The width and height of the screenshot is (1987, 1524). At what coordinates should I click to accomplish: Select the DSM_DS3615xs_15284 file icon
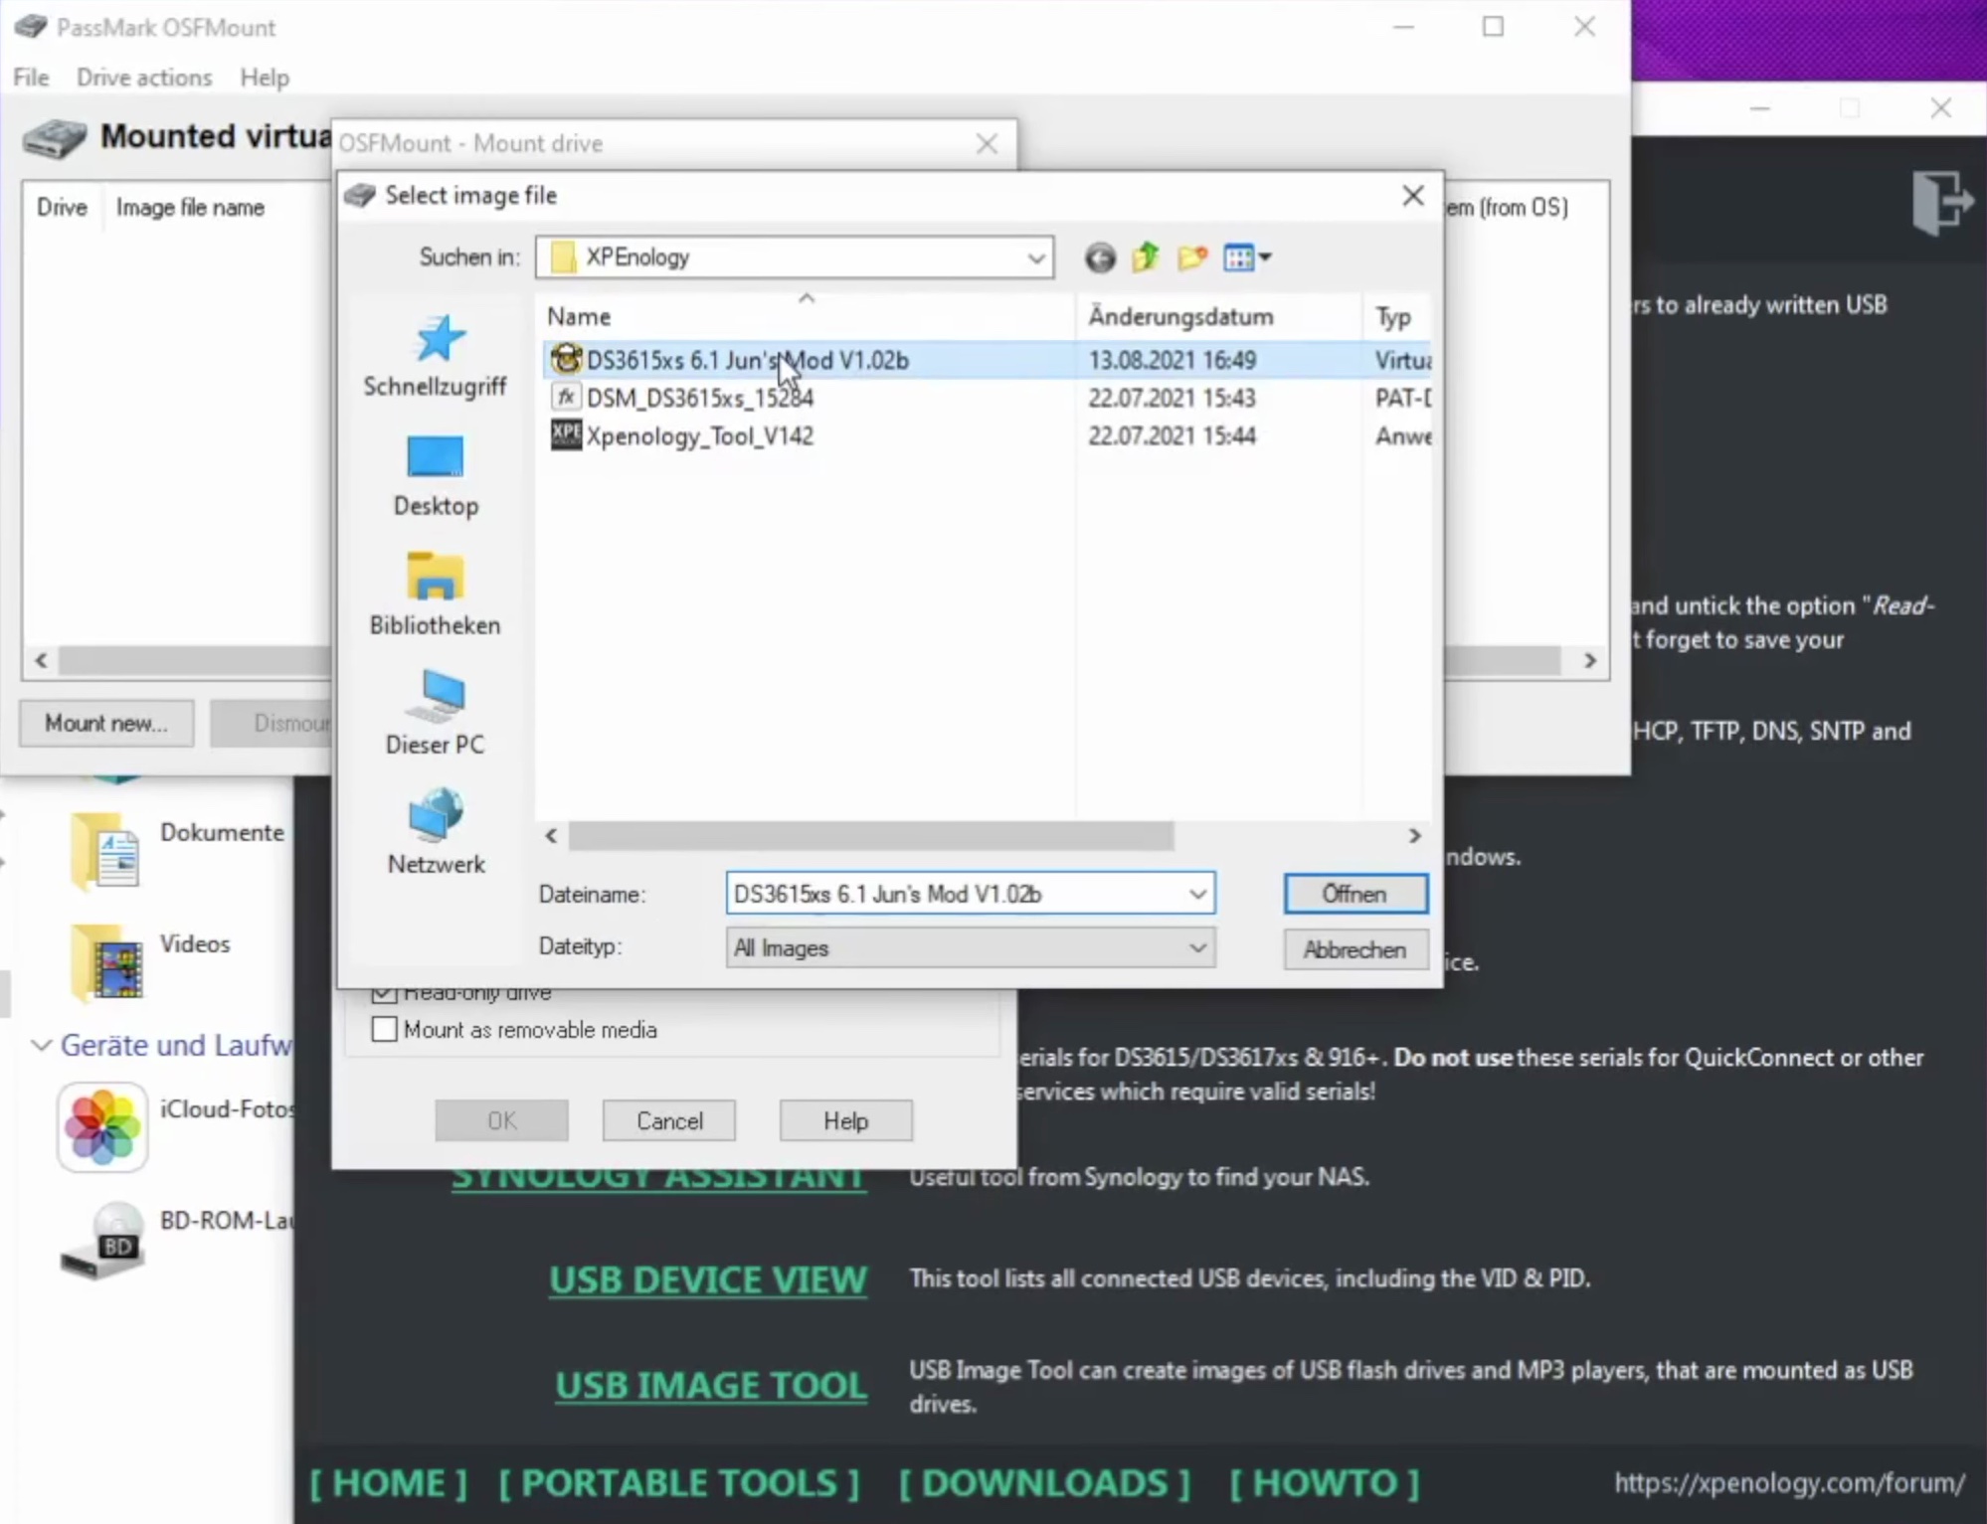pos(566,398)
